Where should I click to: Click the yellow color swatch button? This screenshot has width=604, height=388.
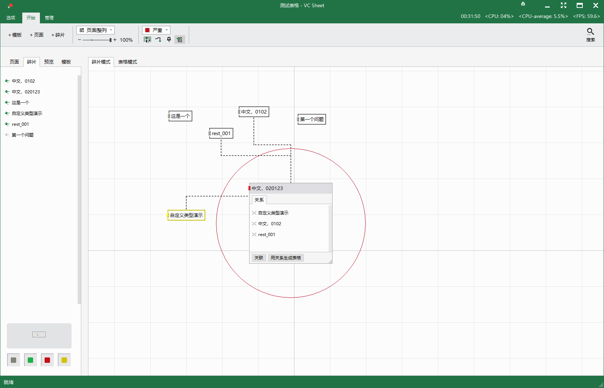64,360
